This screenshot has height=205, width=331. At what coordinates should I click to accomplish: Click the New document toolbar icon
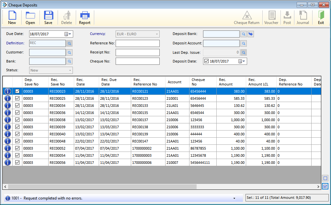coord(12,17)
